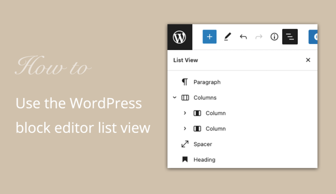Toggle the List View toolbar button
336x194 pixels.
[290, 37]
